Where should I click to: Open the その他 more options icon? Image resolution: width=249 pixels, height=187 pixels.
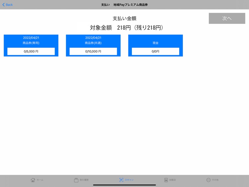208,180
